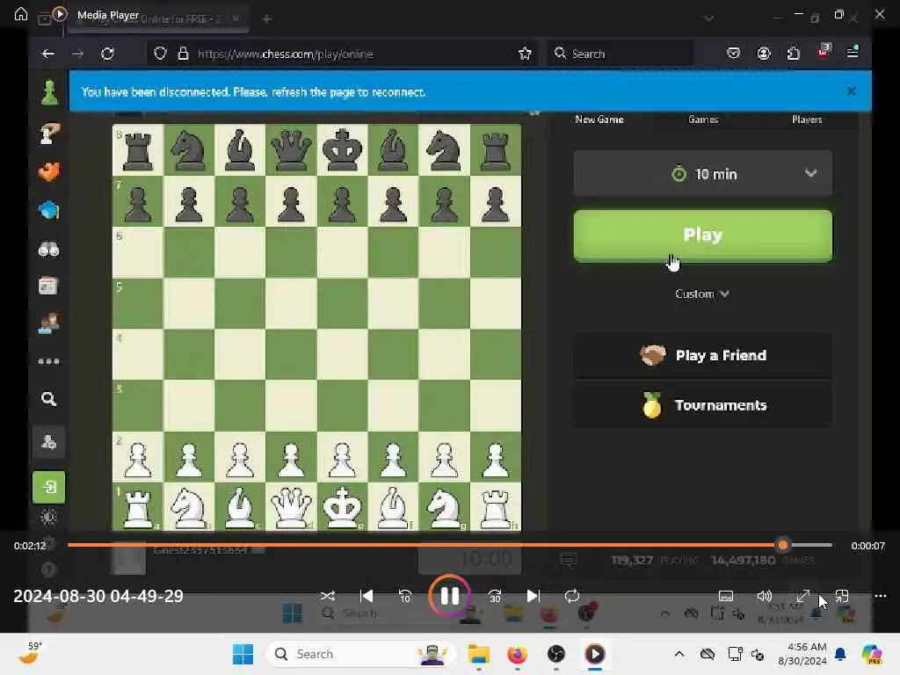
Task: Click the light/dark theme sun icon
Action: 48,517
